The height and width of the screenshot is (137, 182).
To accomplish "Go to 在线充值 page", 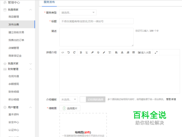I will [14, 76].
